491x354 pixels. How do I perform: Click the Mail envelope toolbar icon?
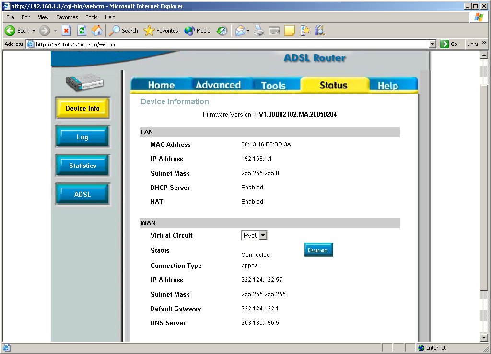(x=240, y=31)
